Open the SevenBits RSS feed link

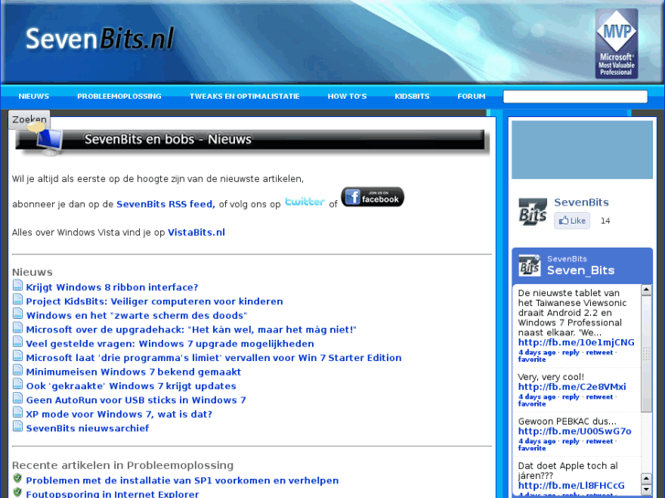click(x=166, y=204)
